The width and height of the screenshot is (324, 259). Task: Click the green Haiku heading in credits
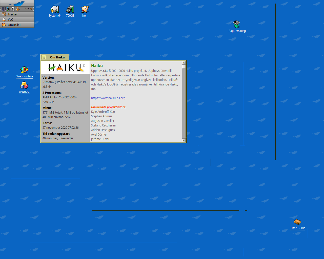coord(97,66)
